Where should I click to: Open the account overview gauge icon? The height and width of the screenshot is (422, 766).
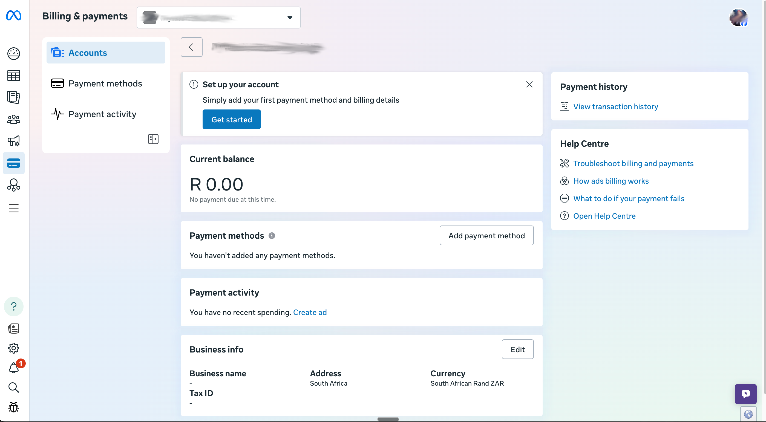[14, 54]
